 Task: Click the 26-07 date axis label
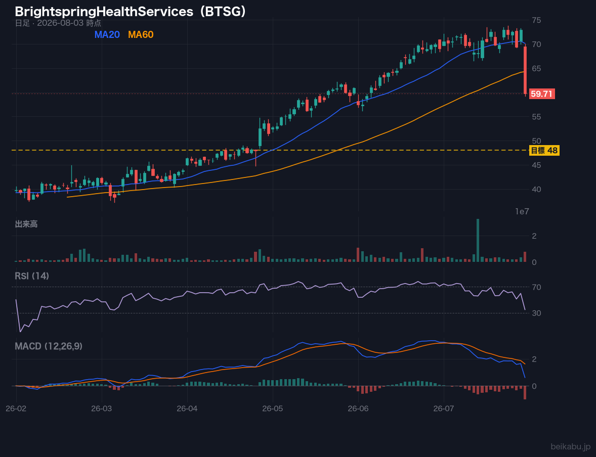[444, 409]
